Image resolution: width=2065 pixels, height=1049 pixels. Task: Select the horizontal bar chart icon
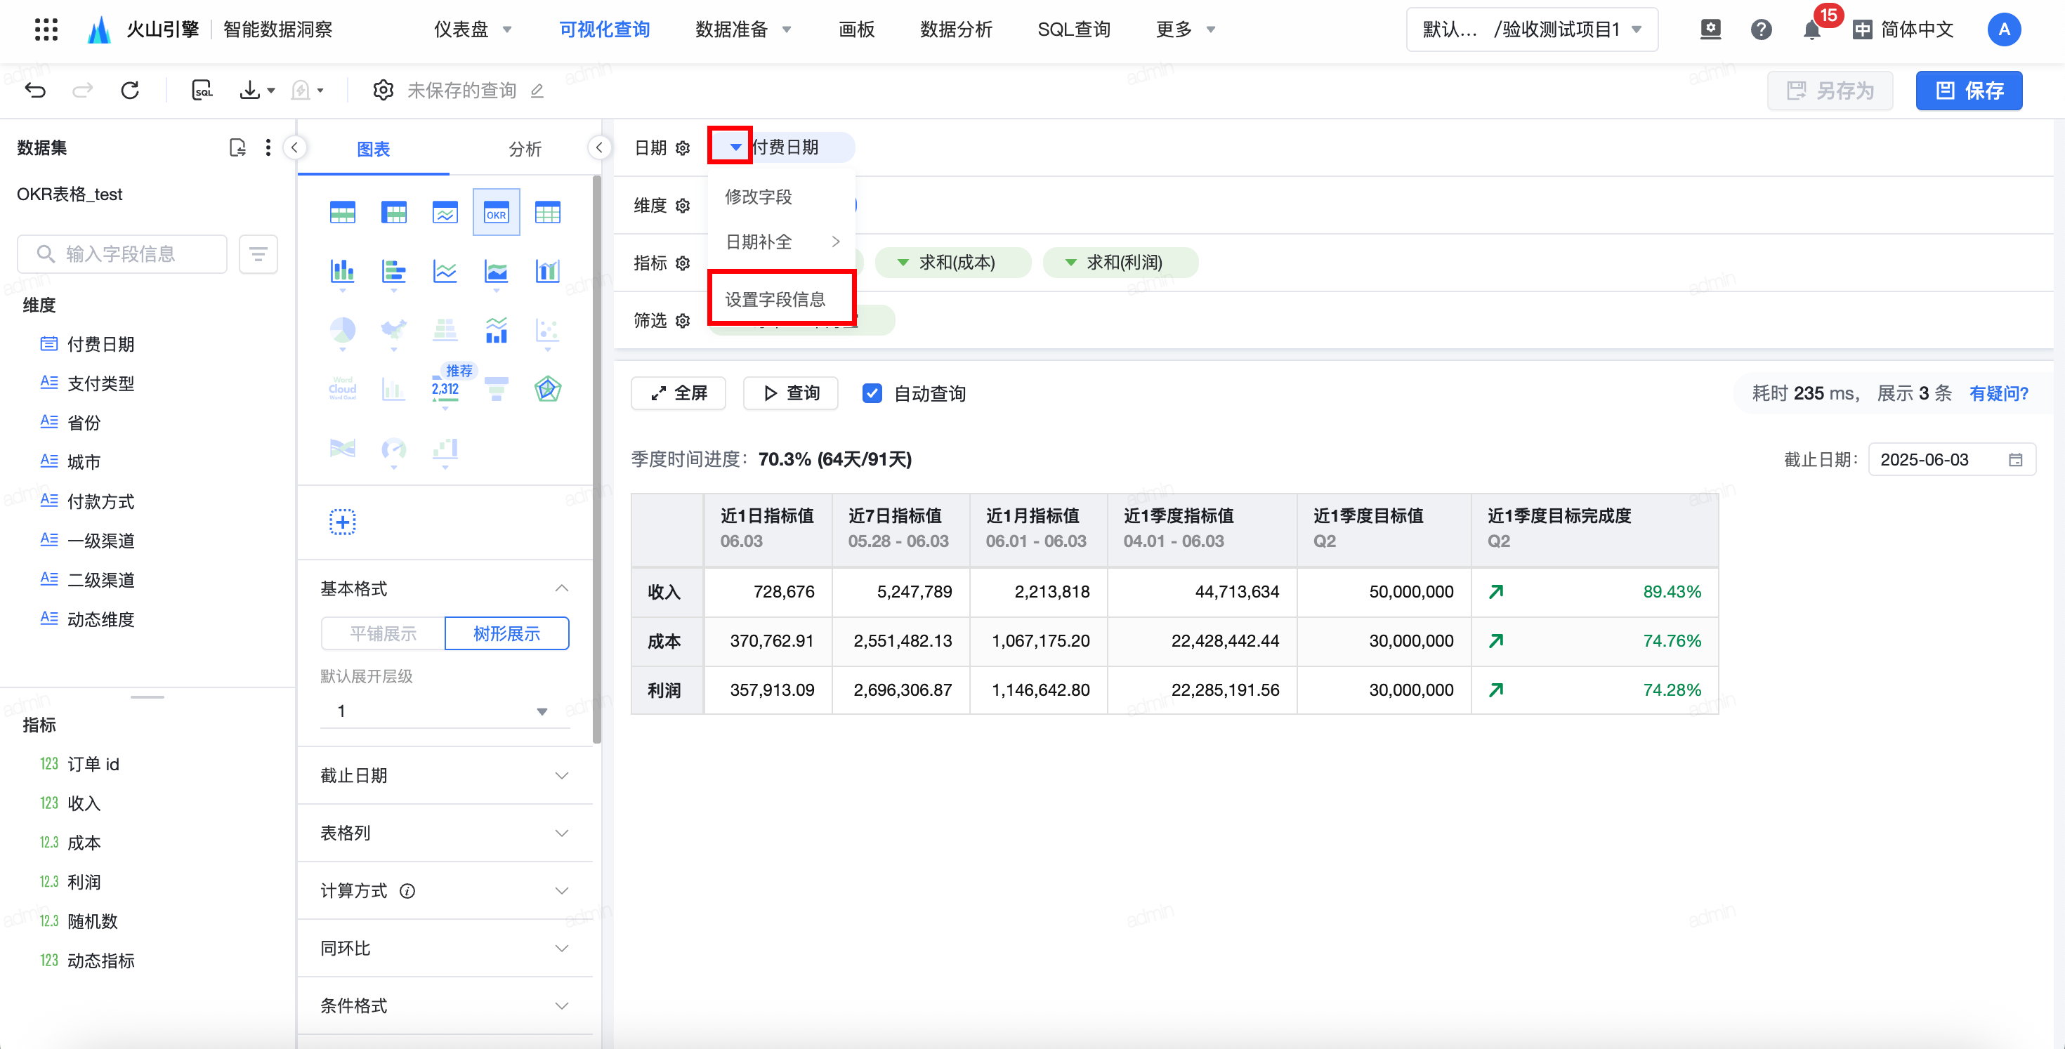(393, 271)
